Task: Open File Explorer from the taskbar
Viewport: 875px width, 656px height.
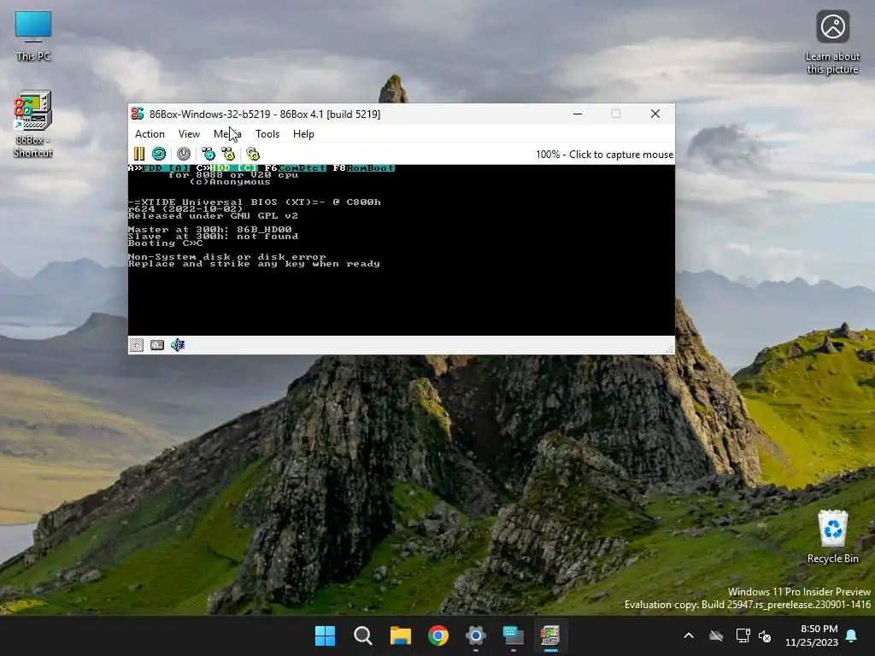Action: (x=400, y=635)
